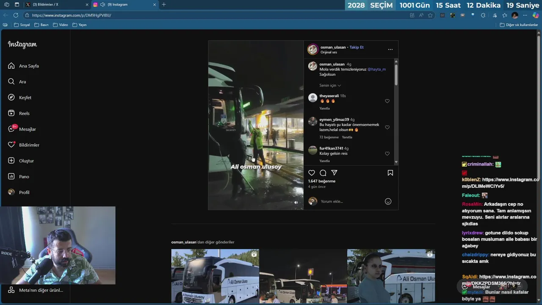
Task: Like the post with the heart icon
Action: coord(312,173)
